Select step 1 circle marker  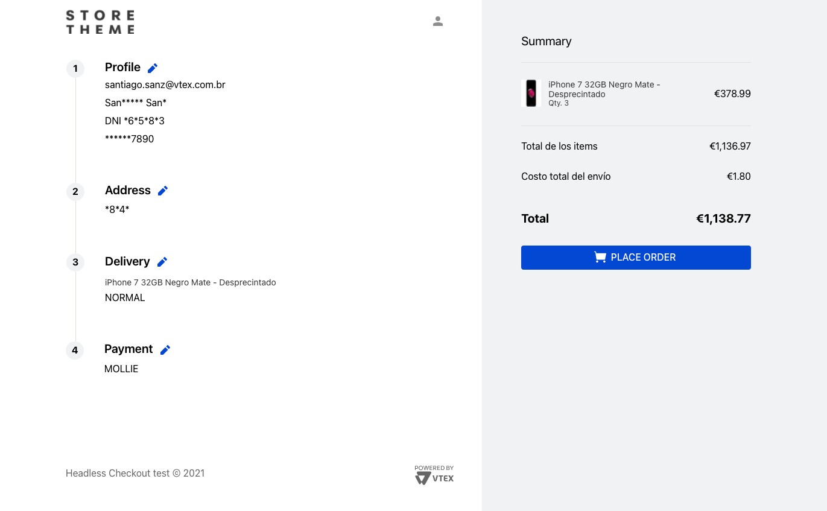[75, 69]
